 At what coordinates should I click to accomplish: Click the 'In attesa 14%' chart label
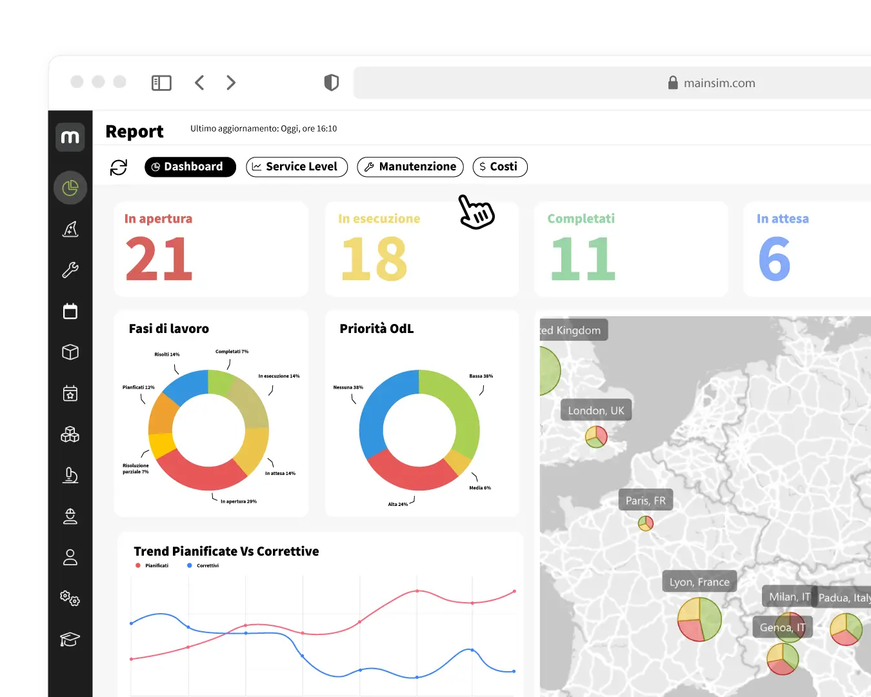point(280,473)
